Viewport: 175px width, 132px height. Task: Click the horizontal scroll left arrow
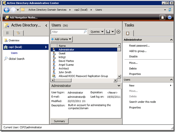pyautogui.click(x=53, y=80)
